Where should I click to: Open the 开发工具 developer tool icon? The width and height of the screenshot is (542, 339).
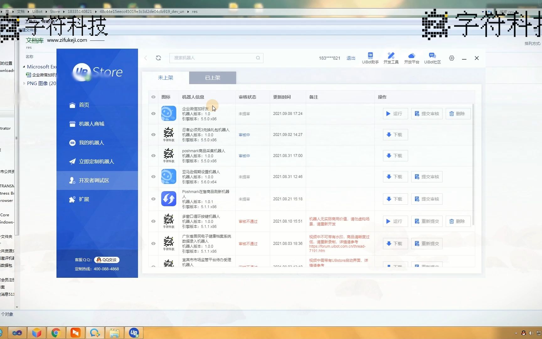[391, 58]
